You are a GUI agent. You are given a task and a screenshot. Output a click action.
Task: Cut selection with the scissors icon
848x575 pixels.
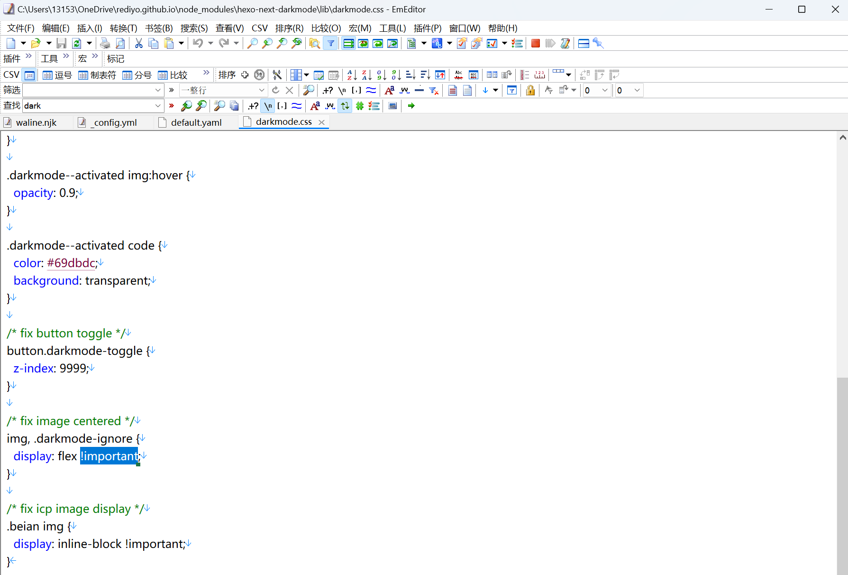(139, 44)
